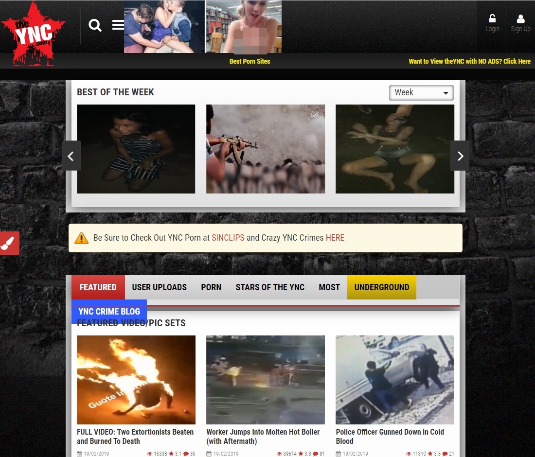535x457 pixels.
Task: Open the hamburger menu icon
Action: [118, 25]
